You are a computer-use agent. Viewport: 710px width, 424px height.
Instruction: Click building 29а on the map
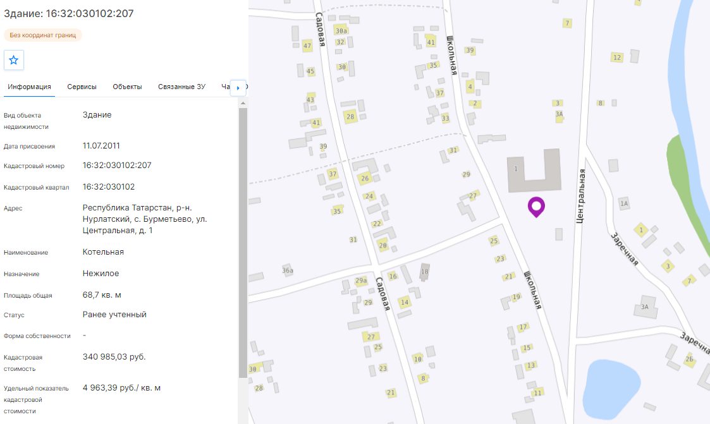click(361, 281)
